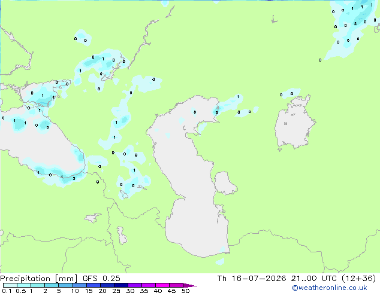Click the 2 mm value on southeastern Black Sea coast
Viewport: 380px width, 293px height.
point(74,179)
